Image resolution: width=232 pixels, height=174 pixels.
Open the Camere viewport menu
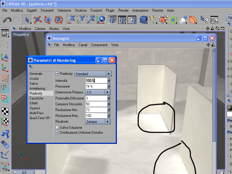point(40,28)
